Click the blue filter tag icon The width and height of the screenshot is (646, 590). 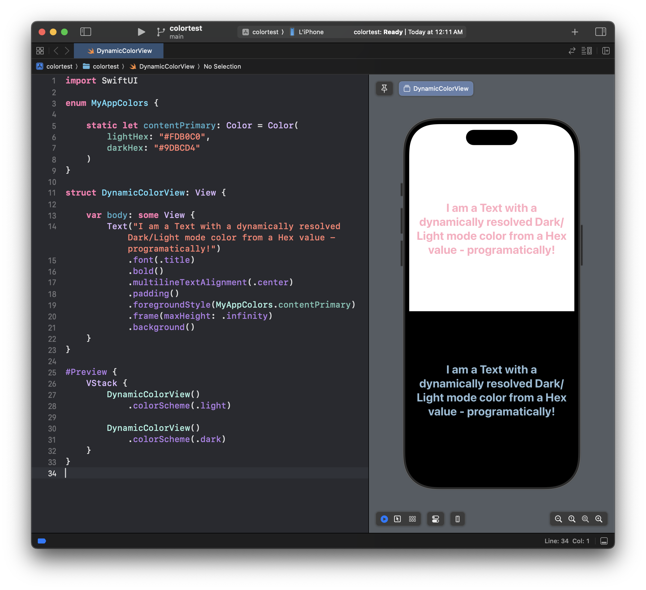pyautogui.click(x=42, y=541)
